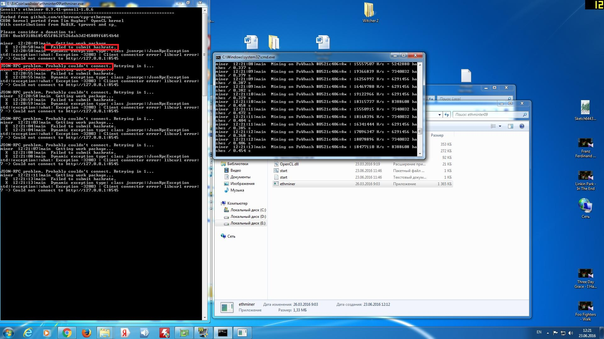Click the Explorer help question mark icon
The height and width of the screenshot is (339, 604).
522,126
